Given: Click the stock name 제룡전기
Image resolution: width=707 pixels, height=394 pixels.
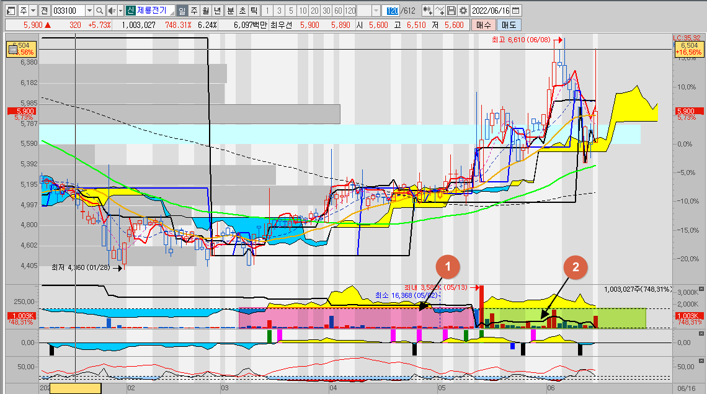Looking at the screenshot, I should (152, 11).
